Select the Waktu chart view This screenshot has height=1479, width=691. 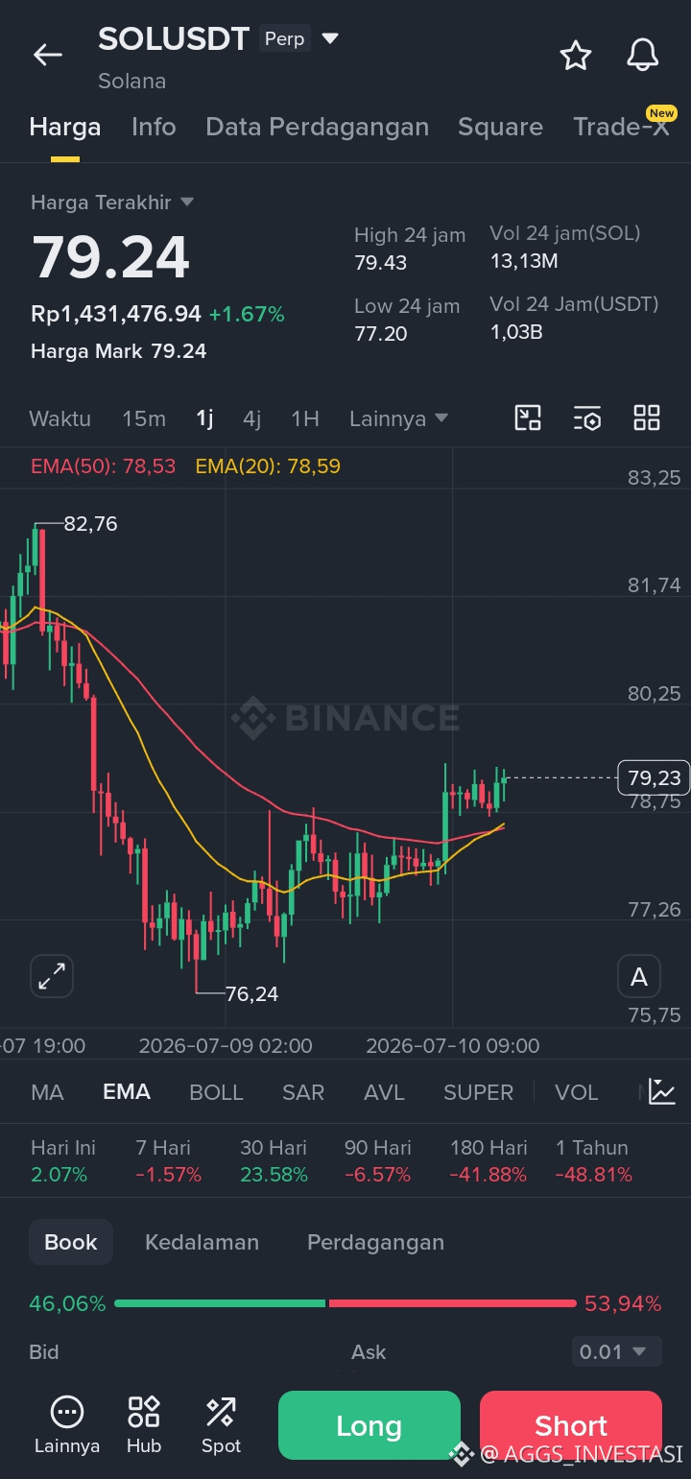pos(60,418)
